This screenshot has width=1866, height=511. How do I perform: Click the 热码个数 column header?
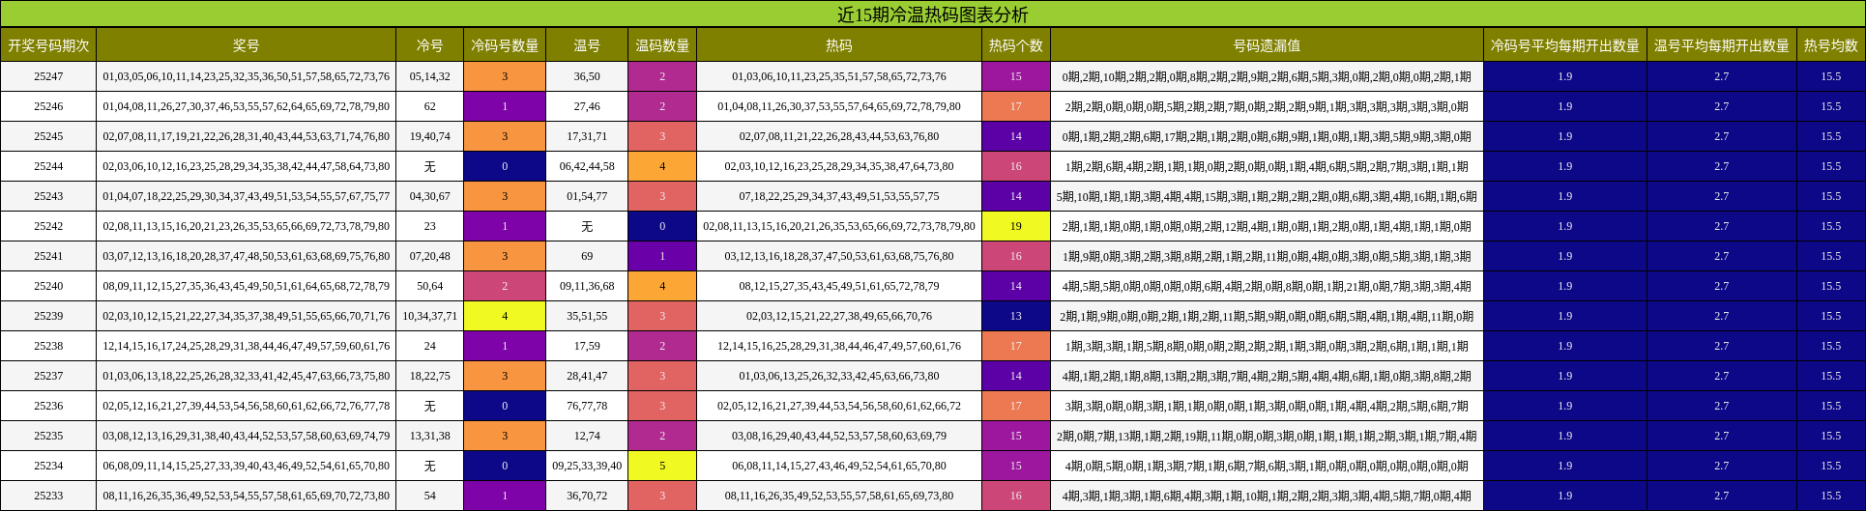point(1016,45)
